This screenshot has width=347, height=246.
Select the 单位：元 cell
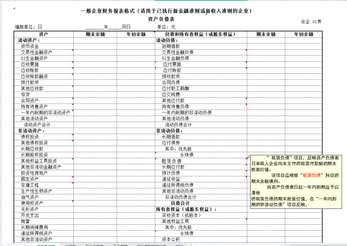(x=166, y=27)
